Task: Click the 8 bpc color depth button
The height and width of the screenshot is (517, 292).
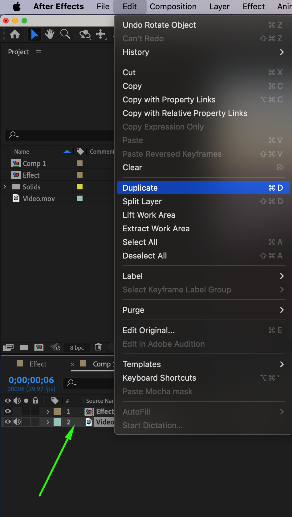Action: point(77,348)
